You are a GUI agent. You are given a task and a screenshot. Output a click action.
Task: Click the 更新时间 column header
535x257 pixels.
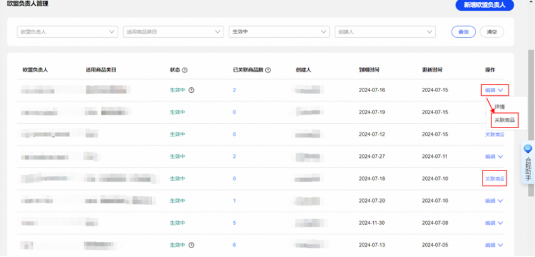[432, 70]
